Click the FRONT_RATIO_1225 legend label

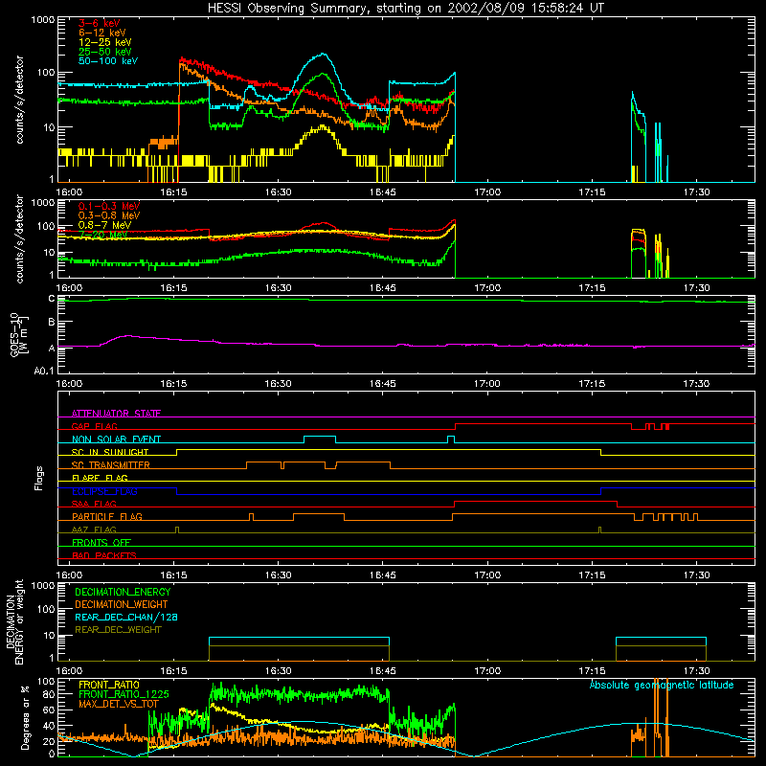[124, 694]
